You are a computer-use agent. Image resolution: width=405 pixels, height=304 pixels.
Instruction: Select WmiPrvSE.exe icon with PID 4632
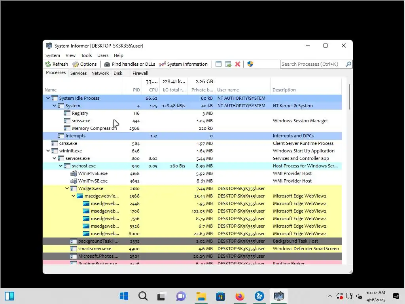(x=74, y=180)
